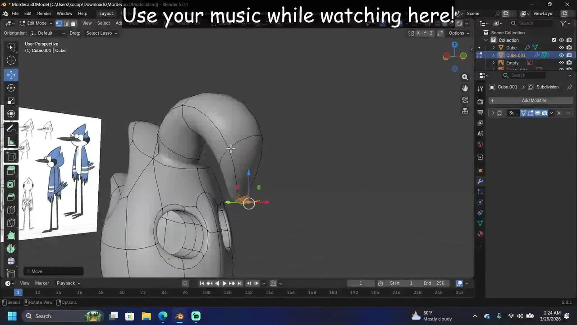This screenshot has width=577, height=325.
Task: Select the Inset Faces tool
Action: tap(11, 184)
